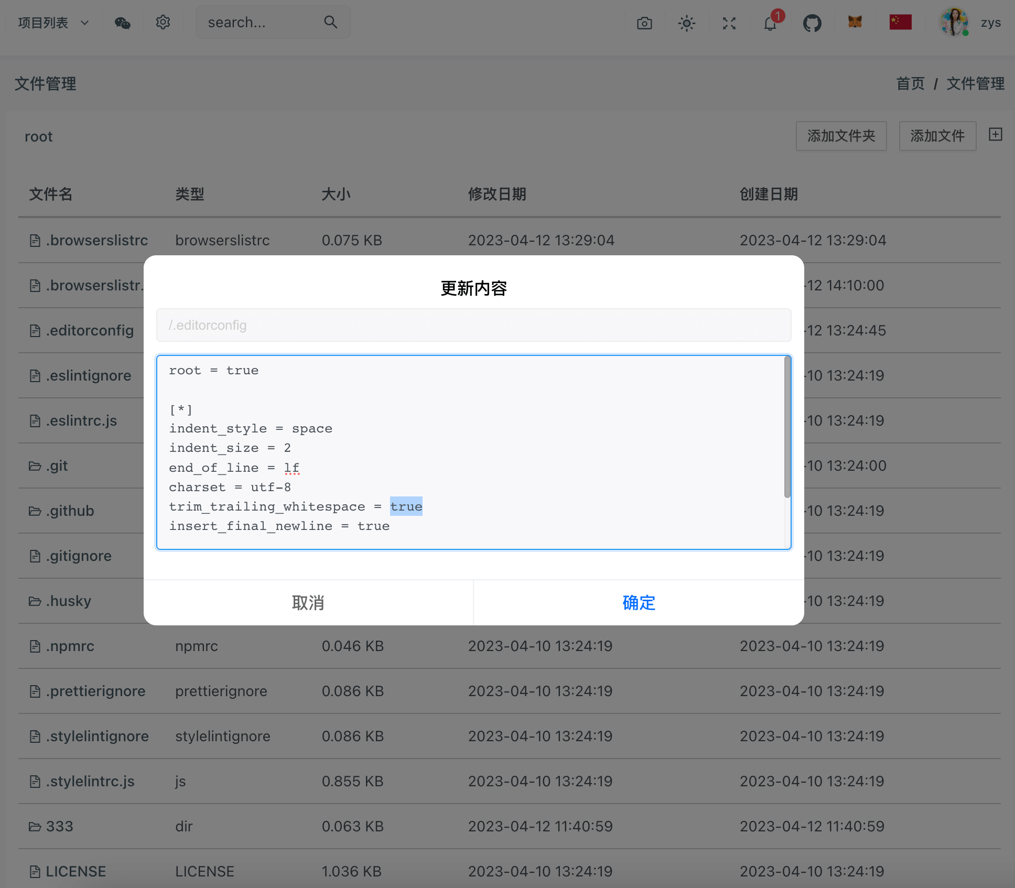Expand the 项目列表 dropdown
Screen dimensions: 1015x888
pyautogui.click(x=53, y=23)
